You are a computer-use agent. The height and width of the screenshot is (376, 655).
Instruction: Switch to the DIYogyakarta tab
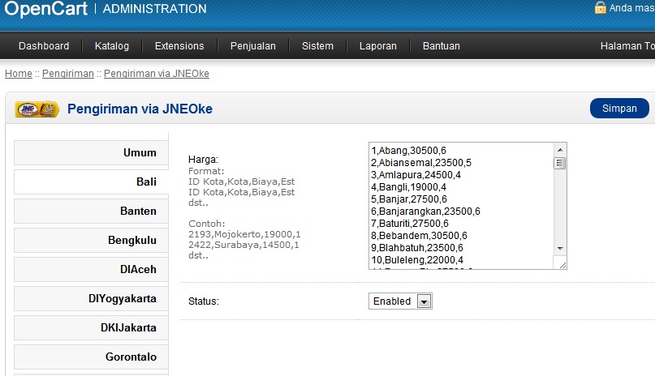click(91, 298)
